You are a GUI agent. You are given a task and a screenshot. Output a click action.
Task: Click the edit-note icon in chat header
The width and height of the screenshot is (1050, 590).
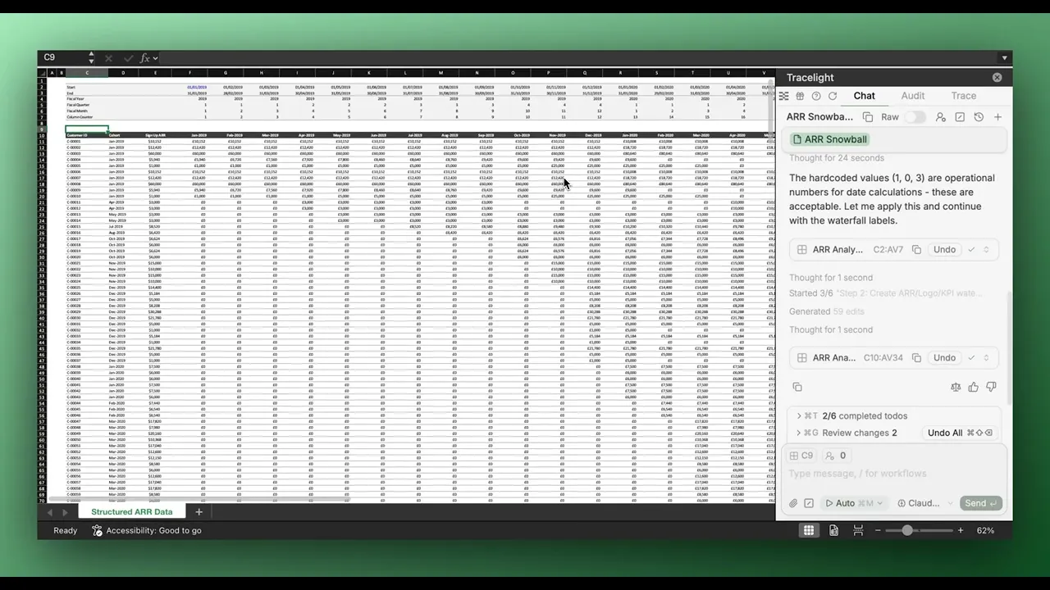point(960,117)
